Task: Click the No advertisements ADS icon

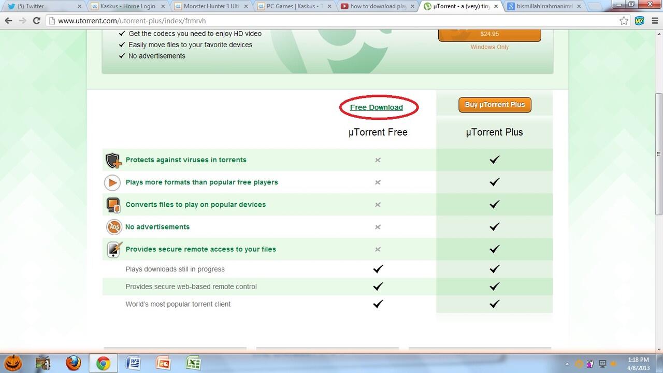Action: click(113, 227)
